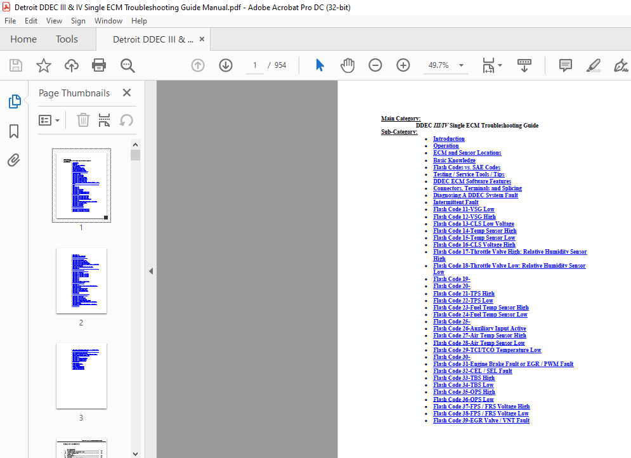Open the Sign menu
The image size is (631, 458).
[78, 21]
